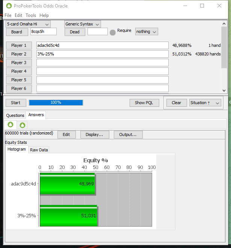Open the Require 'nothing' dropdown

[x=146, y=31]
